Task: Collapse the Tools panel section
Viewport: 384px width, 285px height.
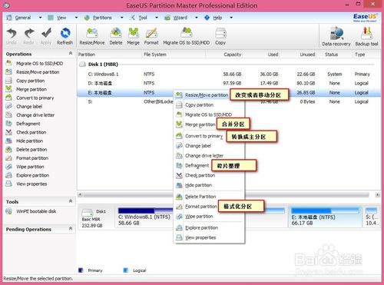Action: pos(71,201)
